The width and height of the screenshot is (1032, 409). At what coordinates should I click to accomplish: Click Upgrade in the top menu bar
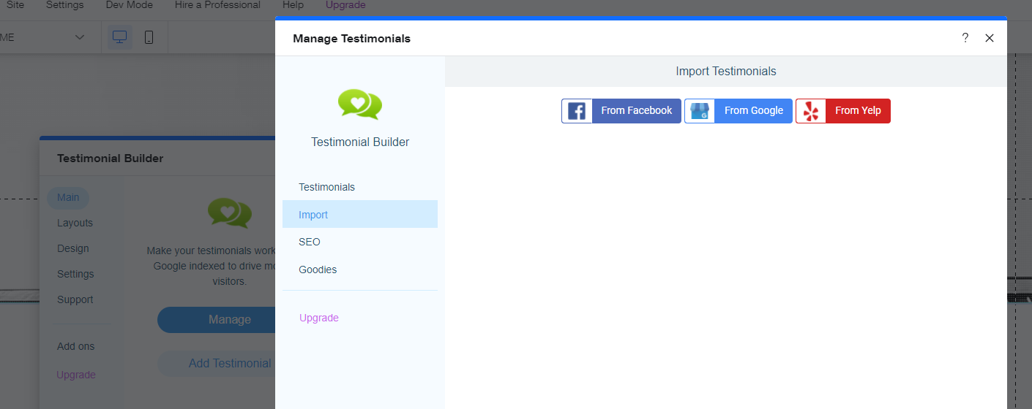pyautogui.click(x=345, y=5)
